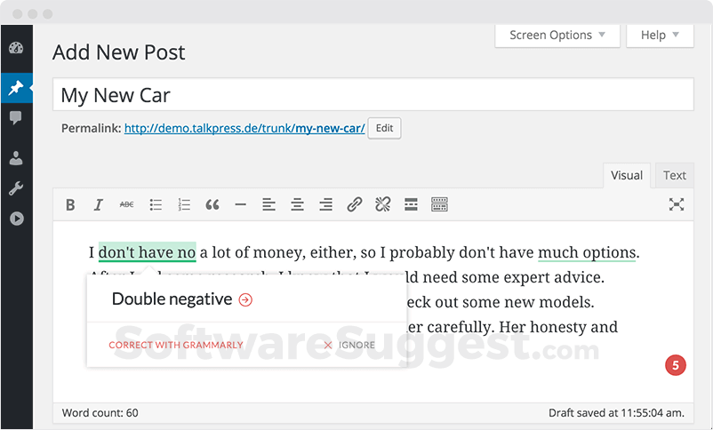Insert link using chain icon
The width and height of the screenshot is (713, 430).
tap(354, 205)
